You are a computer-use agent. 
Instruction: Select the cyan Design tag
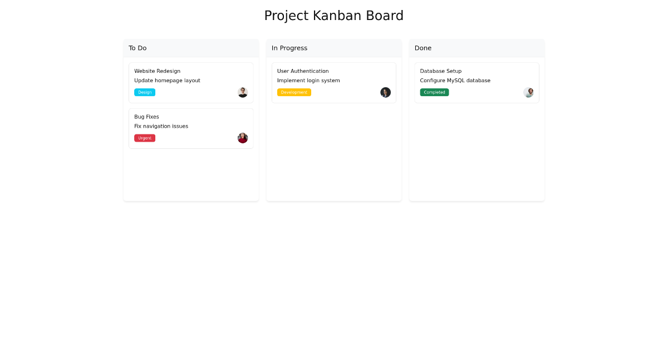tap(145, 92)
